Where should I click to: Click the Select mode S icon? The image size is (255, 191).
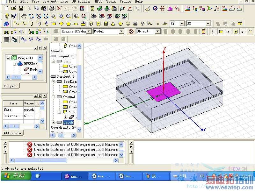131,31
